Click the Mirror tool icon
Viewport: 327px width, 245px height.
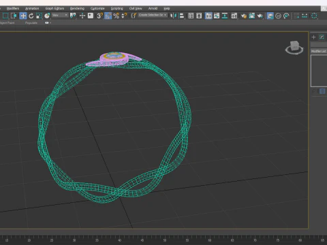[174, 16]
